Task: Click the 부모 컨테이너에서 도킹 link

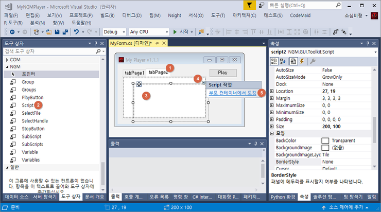Action: [233, 93]
